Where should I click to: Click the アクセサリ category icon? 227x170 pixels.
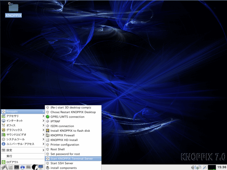click(x=3, y=116)
